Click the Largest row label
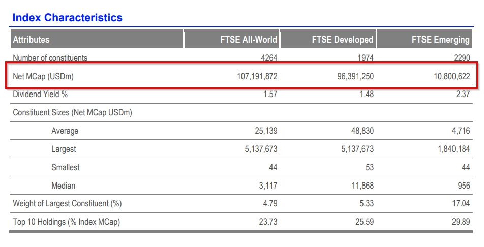 [64, 149]
